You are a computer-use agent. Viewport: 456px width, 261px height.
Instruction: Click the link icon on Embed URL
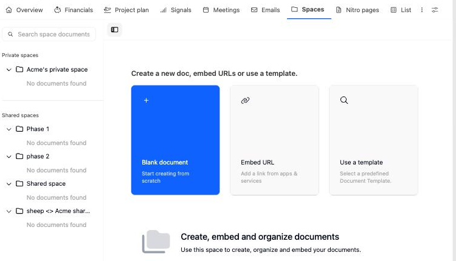pos(245,100)
